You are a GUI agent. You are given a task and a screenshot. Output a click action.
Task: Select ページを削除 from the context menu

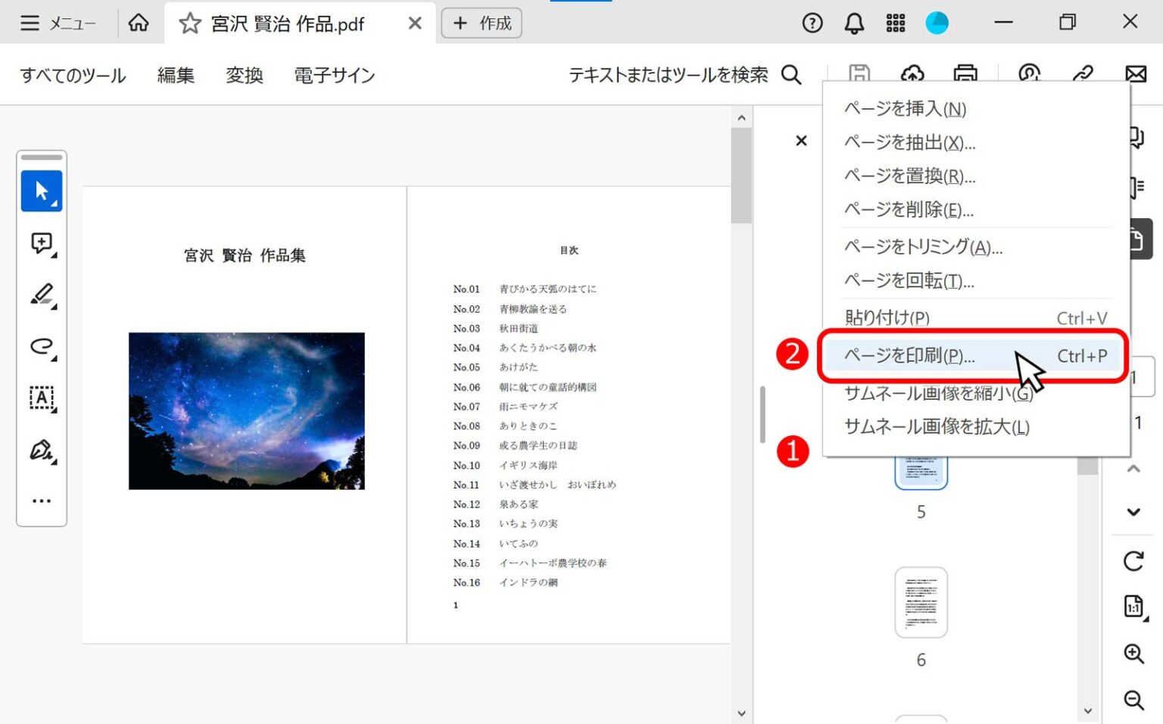pyautogui.click(x=909, y=210)
